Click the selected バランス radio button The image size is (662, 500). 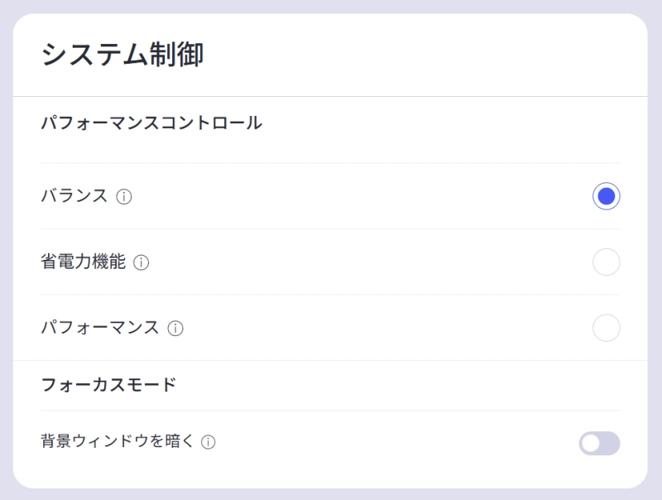607,195
